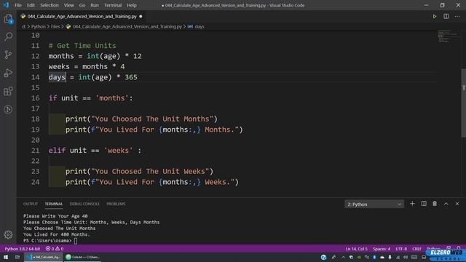The width and height of the screenshot is (466, 262).
Task: Click 365 on line 14
Action: point(131,77)
